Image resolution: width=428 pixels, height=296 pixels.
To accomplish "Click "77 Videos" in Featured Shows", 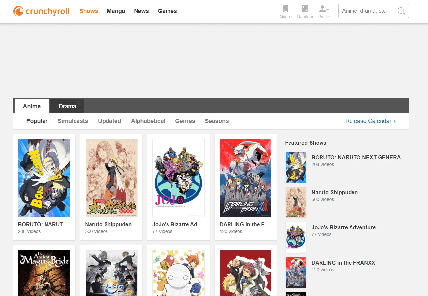I will point(321,234).
